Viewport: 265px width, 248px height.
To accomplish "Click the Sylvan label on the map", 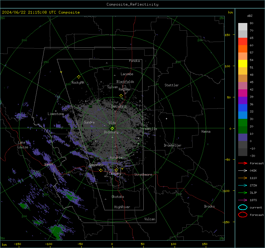I will [x=112, y=87].
